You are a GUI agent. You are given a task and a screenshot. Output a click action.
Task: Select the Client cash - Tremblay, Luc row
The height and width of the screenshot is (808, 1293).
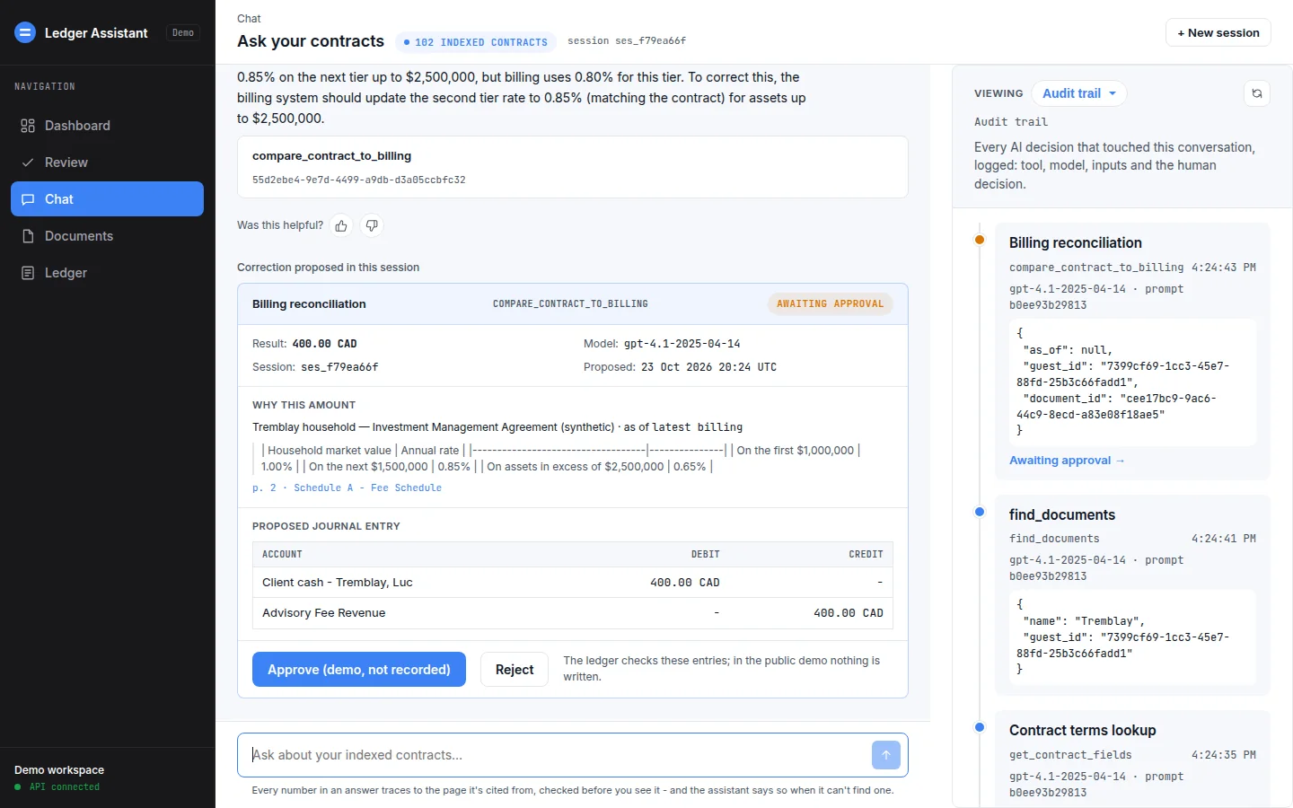(x=573, y=583)
